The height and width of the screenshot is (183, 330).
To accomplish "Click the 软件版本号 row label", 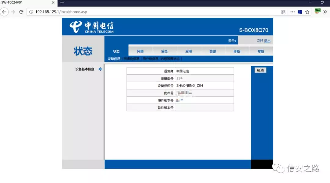I will (165, 107).
